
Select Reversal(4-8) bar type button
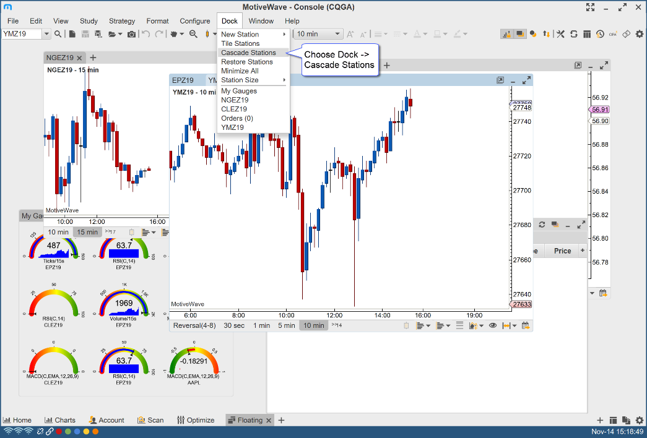pos(194,325)
